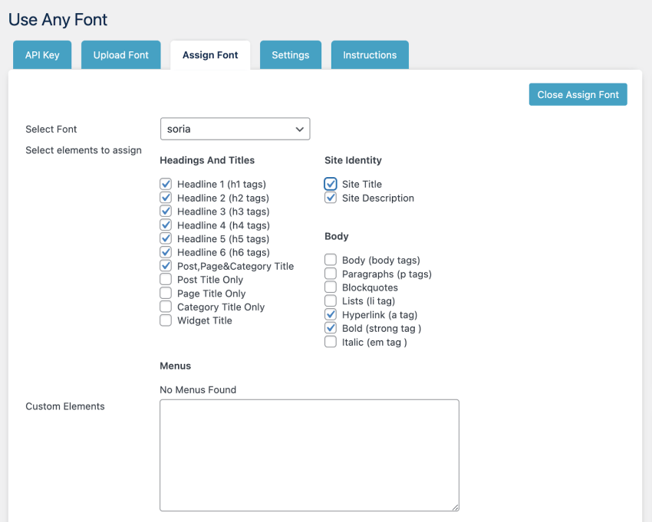
Task: Switch to the API Key tab
Action: (x=42, y=54)
